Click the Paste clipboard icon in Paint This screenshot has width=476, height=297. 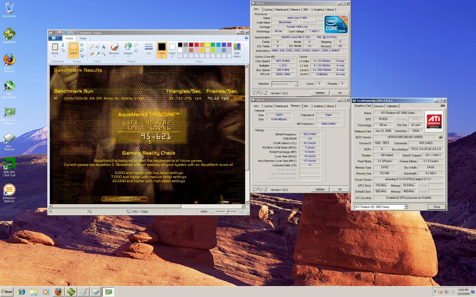pyautogui.click(x=55, y=47)
